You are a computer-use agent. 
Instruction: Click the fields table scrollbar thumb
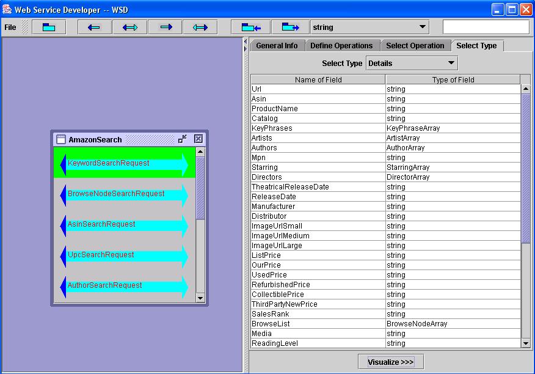pos(526,168)
